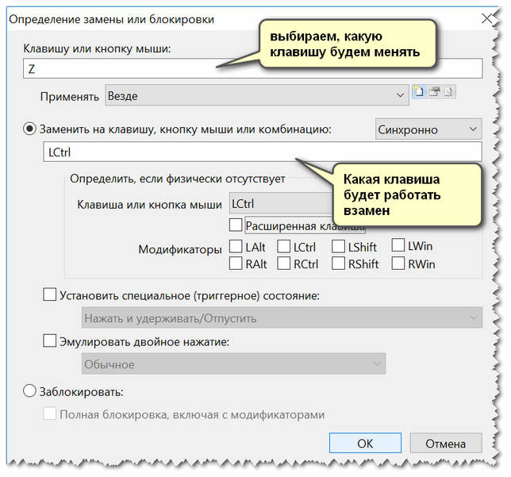Check 'Полная блокировка, включая с модификаторами'
Viewport: 511px width, 477px height.
49,414
